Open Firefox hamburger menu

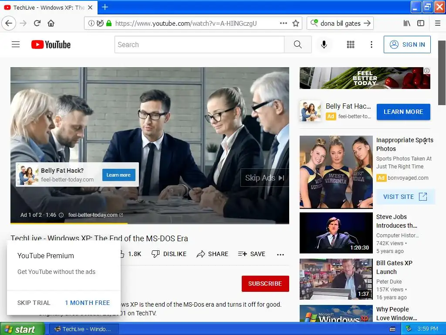coord(438,23)
